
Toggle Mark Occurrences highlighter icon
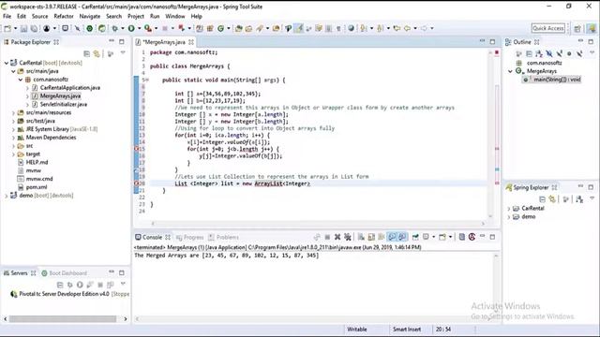pos(298,28)
